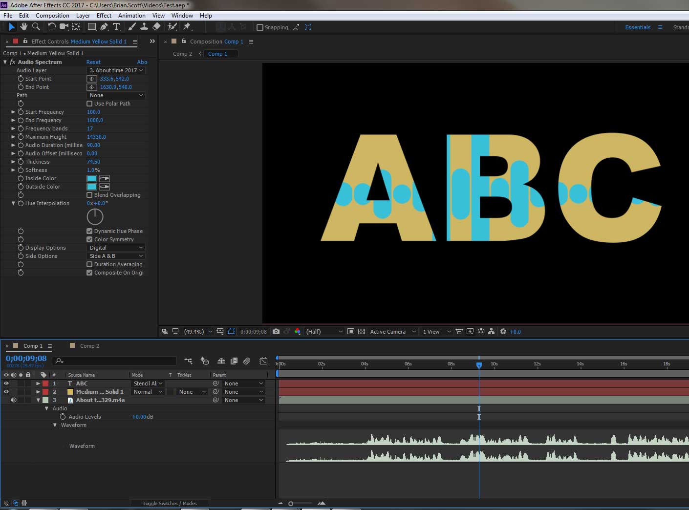Image resolution: width=689 pixels, height=510 pixels.
Task: Uncheck Dynamic Hue Phase
Action: pyautogui.click(x=89, y=231)
